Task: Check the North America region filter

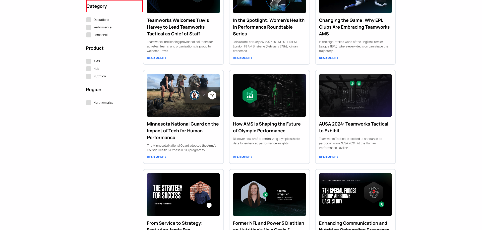Action: 89,102
